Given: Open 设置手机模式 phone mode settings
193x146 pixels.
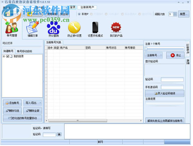Looking at the screenshot, I should (95, 29).
